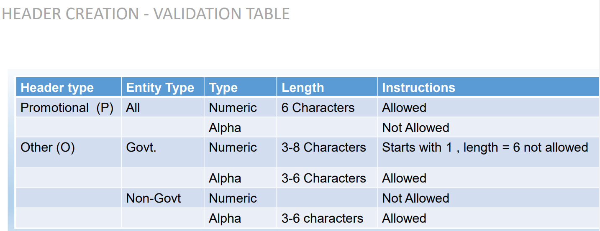Screen dimensions: 600x231
Task: Click the "3-8 Characters" length cell
Action: [323, 147]
